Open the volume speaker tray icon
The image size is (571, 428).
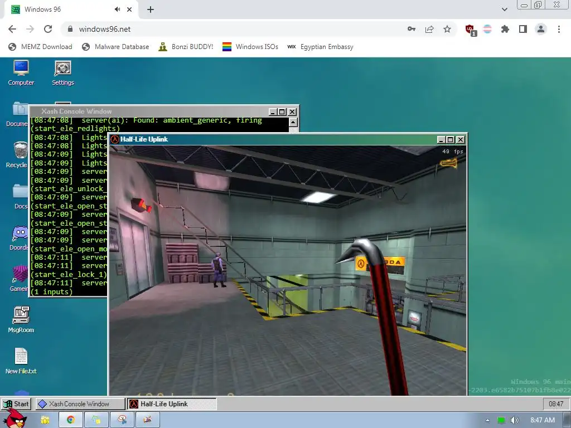pos(515,420)
